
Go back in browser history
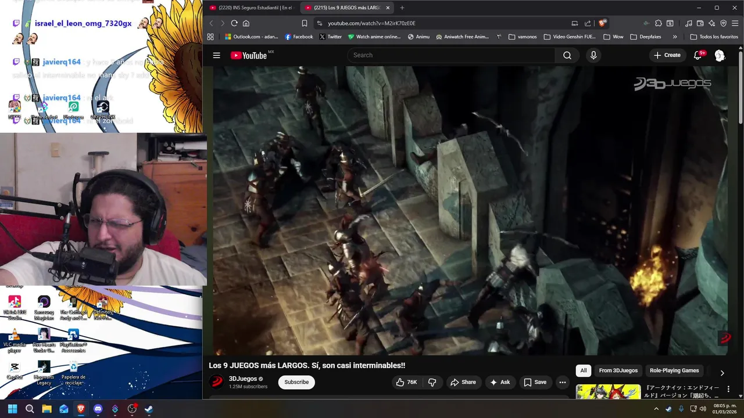tap(211, 23)
